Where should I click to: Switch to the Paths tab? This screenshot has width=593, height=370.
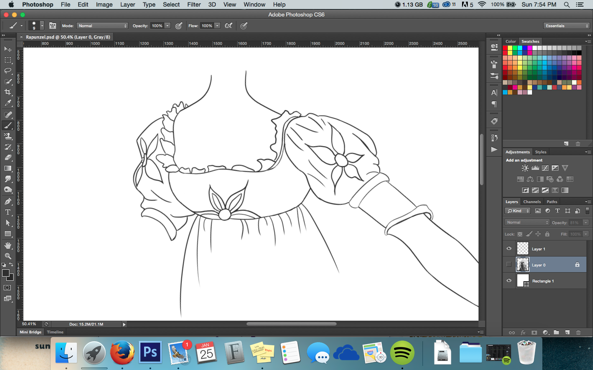tap(552, 202)
